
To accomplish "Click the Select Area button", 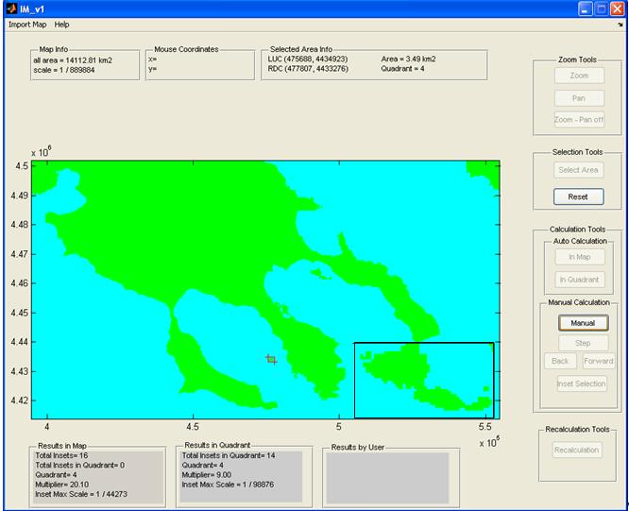I will click(x=578, y=170).
